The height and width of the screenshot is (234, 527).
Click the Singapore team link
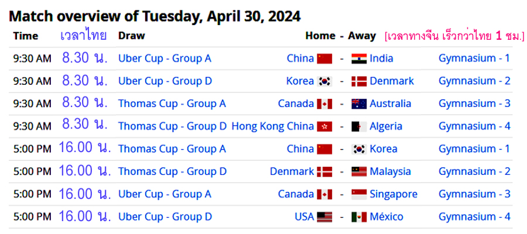393,194
